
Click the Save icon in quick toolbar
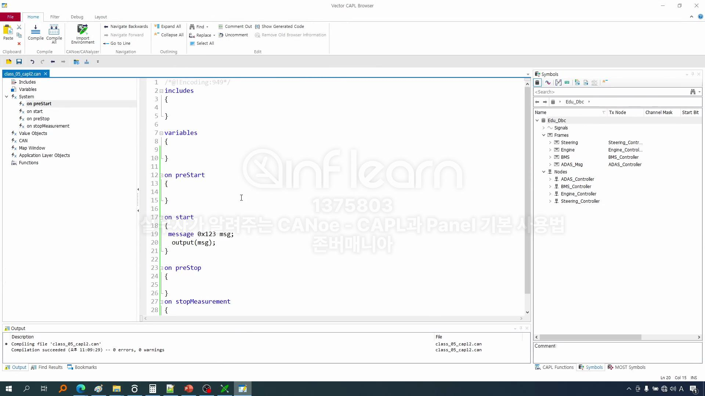[19, 62]
